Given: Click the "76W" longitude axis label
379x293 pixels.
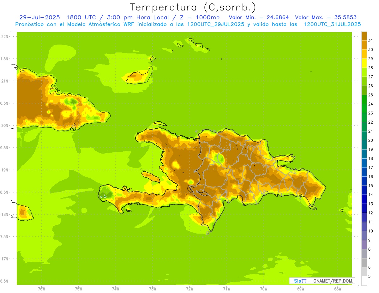Looking at the screenshot, I should [x=41, y=289].
